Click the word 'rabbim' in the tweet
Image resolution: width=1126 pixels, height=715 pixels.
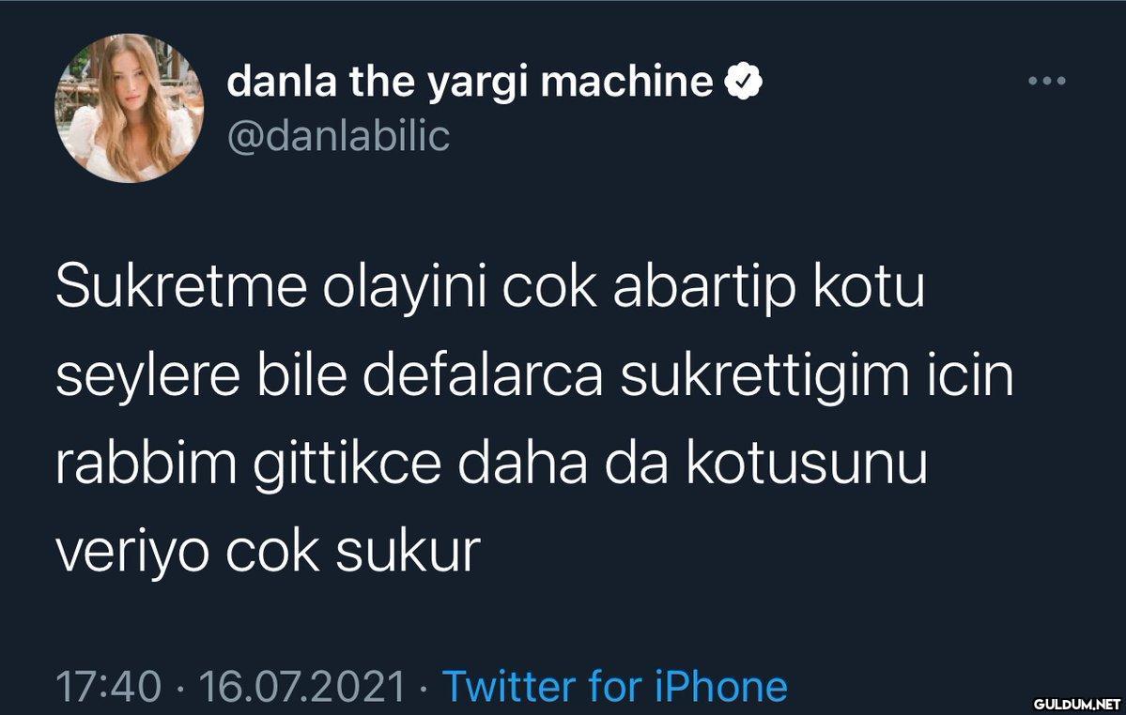point(147,464)
